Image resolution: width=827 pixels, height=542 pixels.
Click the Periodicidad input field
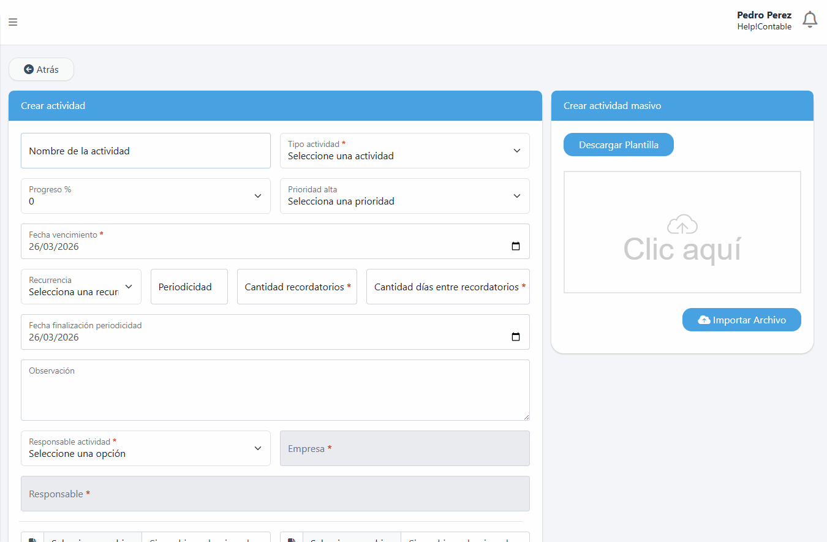point(189,287)
